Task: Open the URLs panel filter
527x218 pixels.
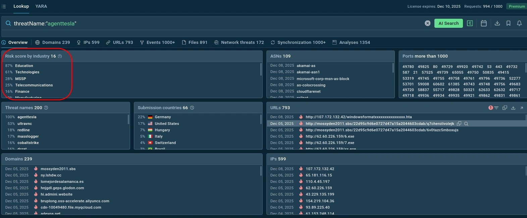Action: [496, 108]
